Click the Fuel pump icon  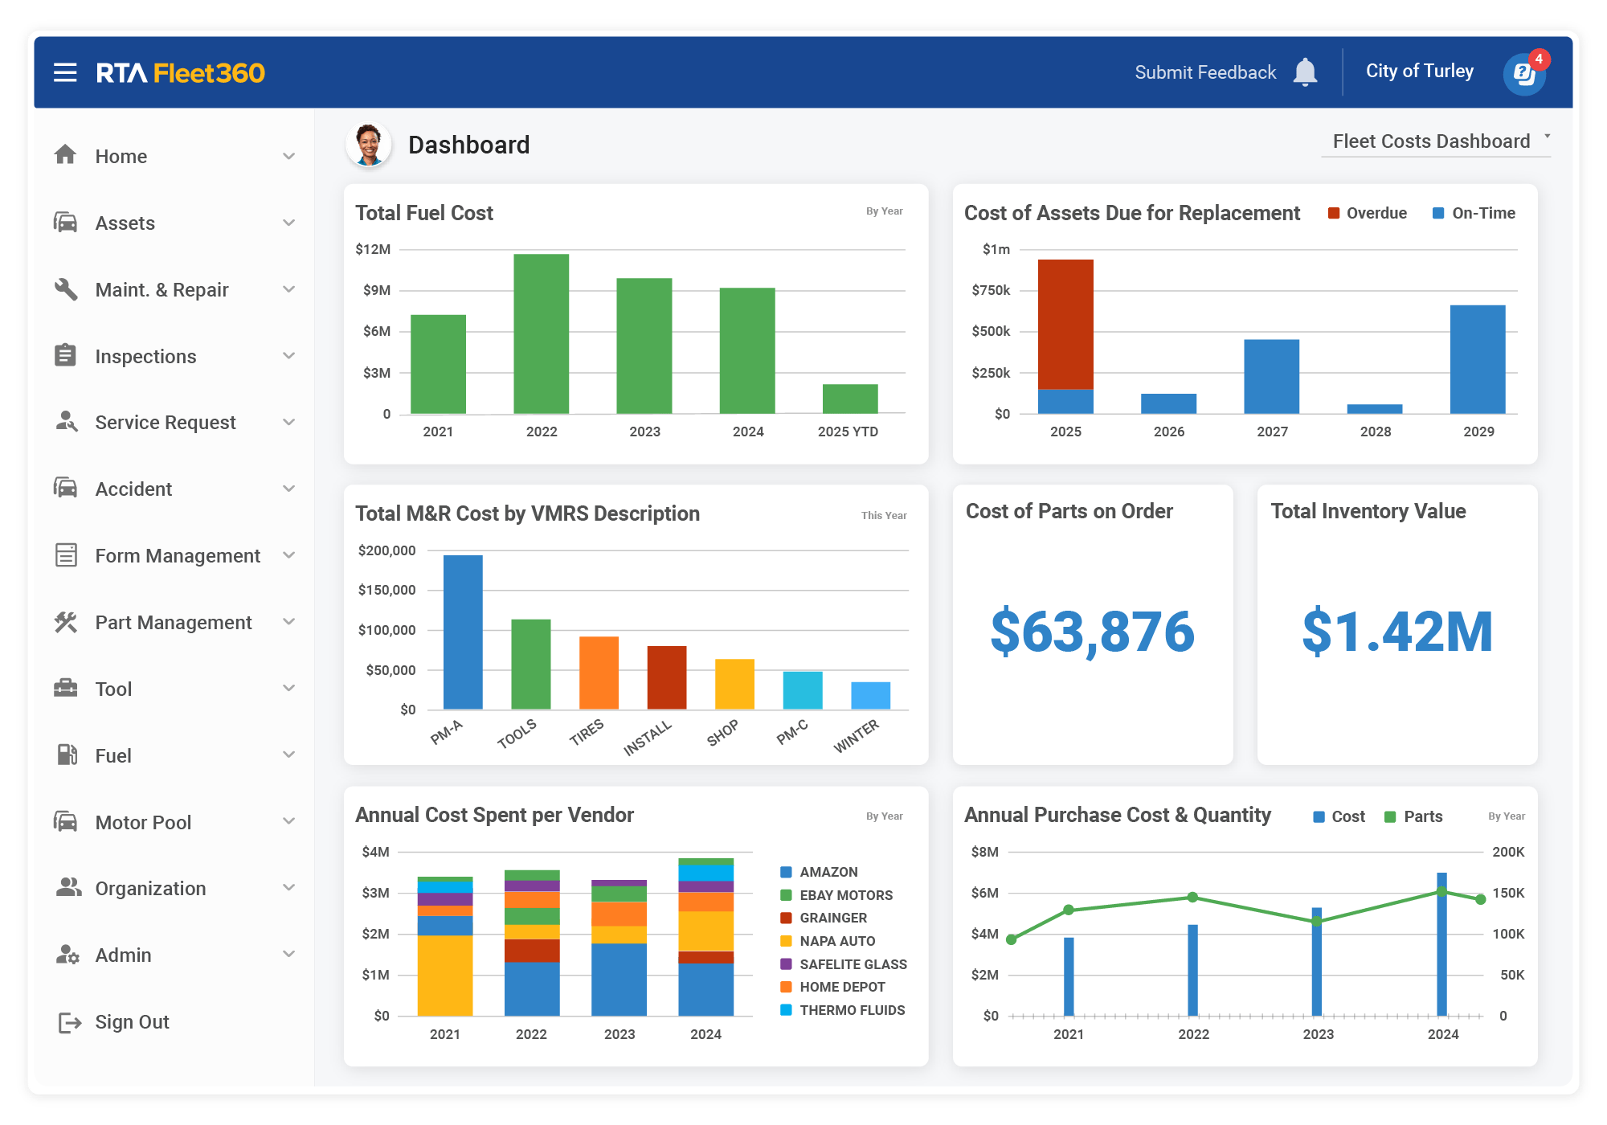67,755
